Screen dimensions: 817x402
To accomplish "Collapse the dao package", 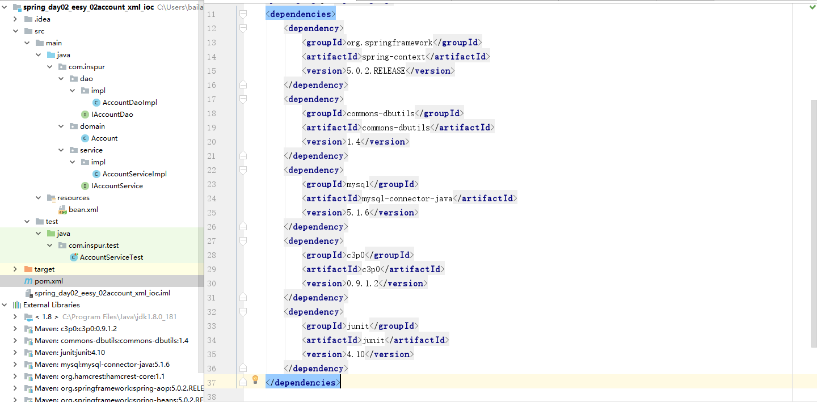I will (61, 79).
